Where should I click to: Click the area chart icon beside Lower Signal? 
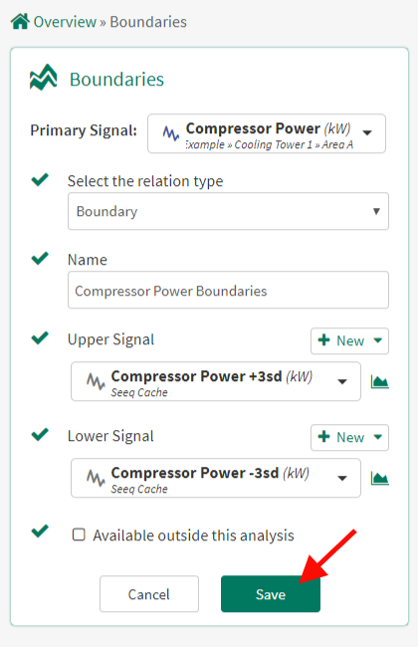(x=379, y=478)
